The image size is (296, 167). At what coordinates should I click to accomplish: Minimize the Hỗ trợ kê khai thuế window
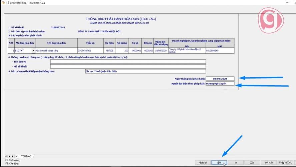[x=287, y=2]
